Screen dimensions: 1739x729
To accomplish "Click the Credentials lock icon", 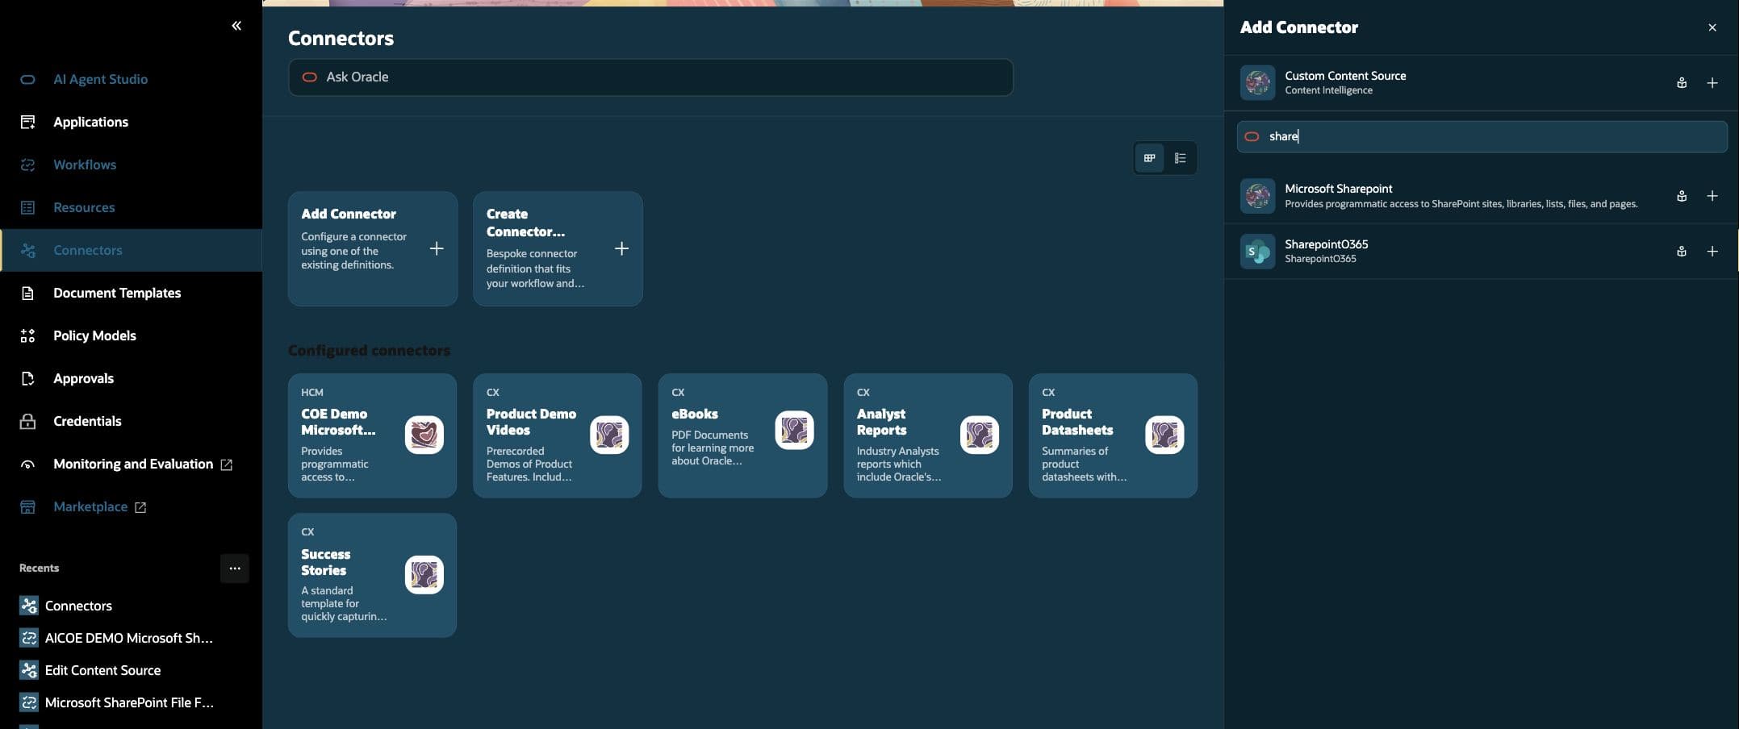I will [x=27, y=421].
